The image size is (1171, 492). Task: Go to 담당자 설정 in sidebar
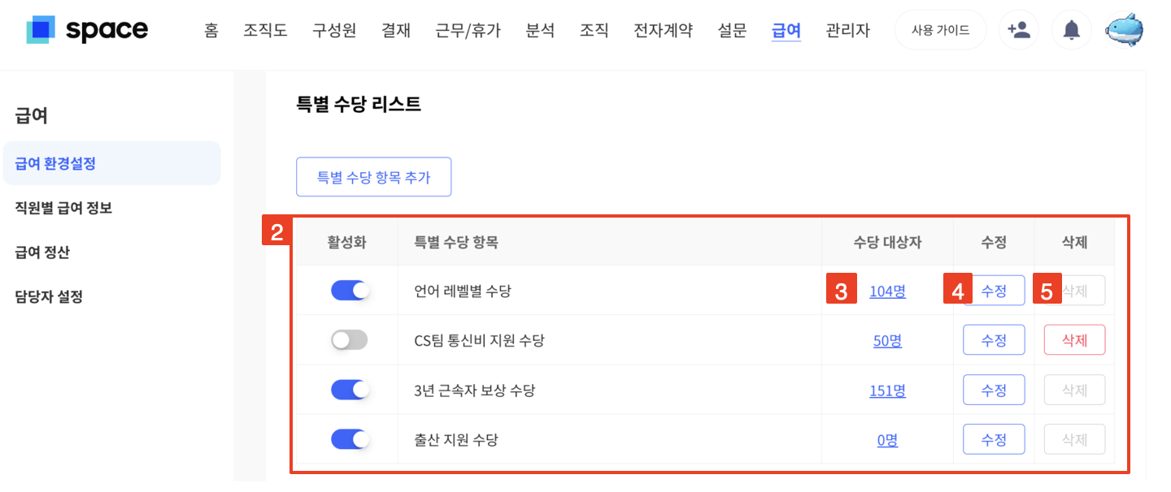point(49,296)
